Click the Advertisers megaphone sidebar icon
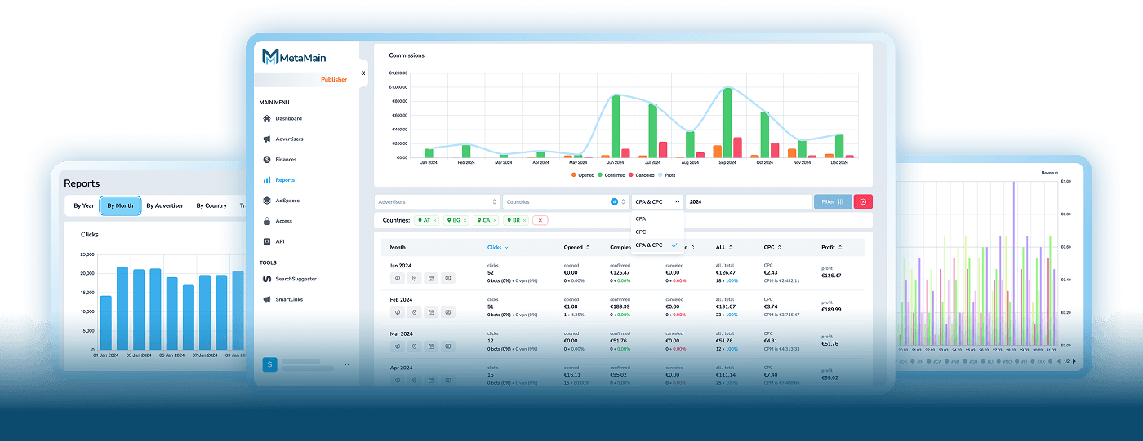This screenshot has width=1143, height=441. pyautogui.click(x=267, y=139)
